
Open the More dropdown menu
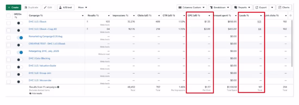coord(83,7)
